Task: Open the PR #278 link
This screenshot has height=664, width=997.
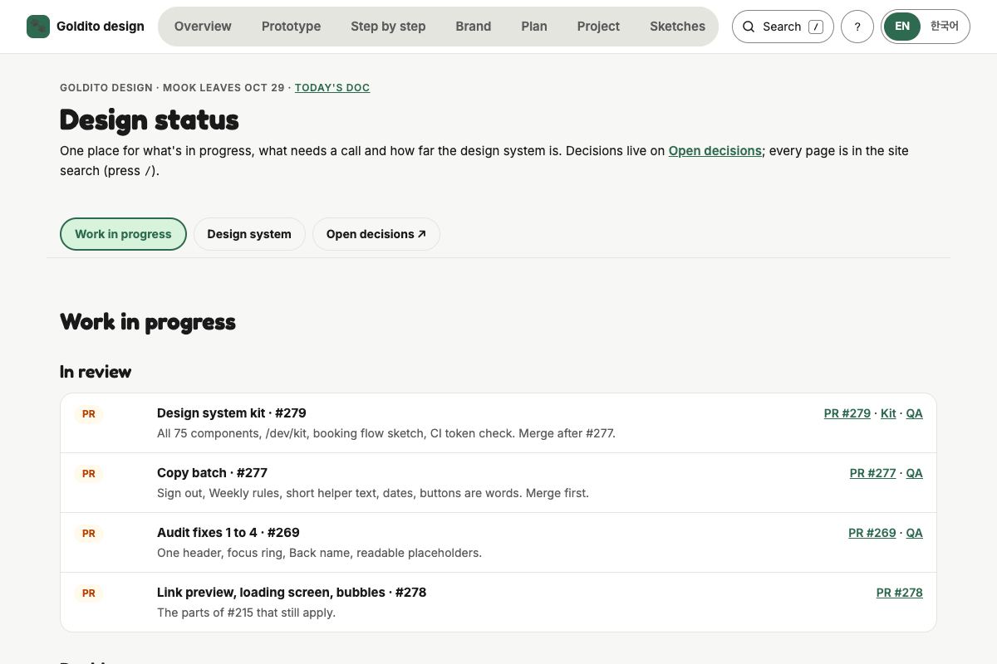Action: tap(900, 593)
